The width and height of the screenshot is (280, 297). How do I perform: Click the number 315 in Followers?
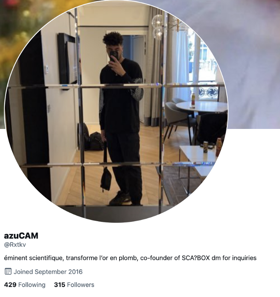coord(60,285)
